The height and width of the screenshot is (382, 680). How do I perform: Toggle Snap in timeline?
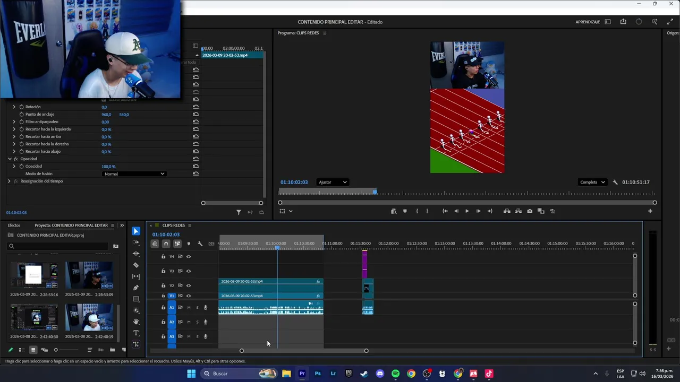166,244
